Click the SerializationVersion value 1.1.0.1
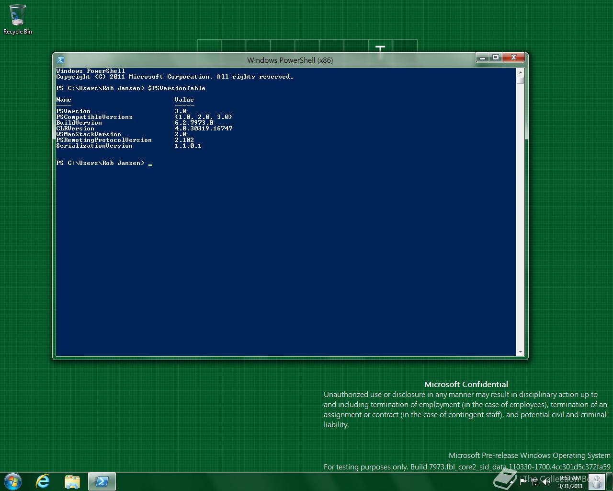 click(188, 146)
